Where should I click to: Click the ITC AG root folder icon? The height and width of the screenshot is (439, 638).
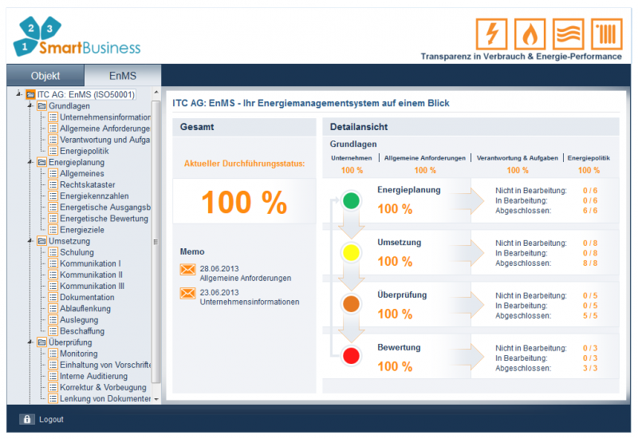coord(30,94)
